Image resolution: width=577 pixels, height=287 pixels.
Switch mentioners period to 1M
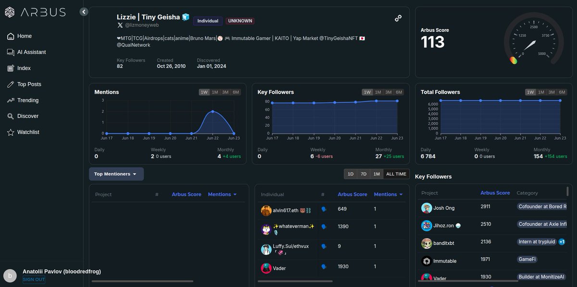(376, 174)
